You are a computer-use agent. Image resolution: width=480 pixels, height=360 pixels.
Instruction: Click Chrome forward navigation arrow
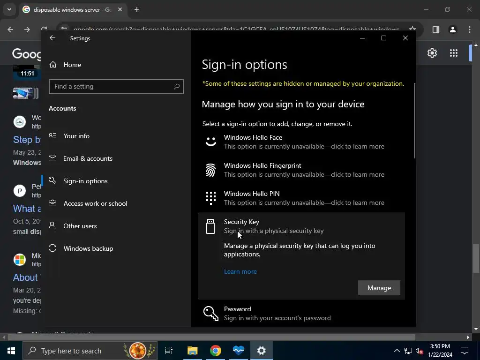point(27,30)
